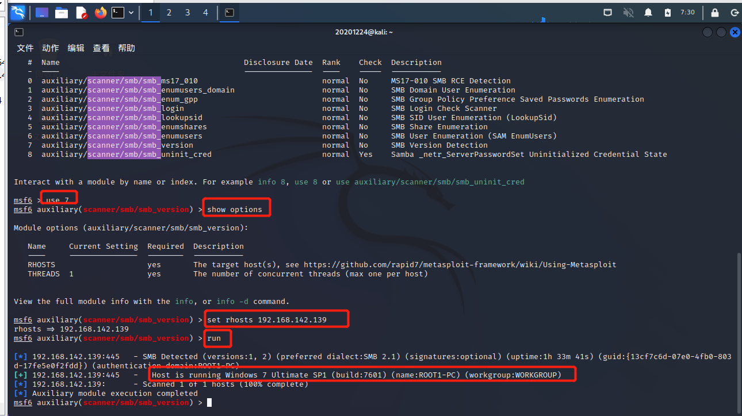Open the 帮助 menu

[127, 48]
